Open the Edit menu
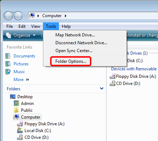The width and height of the screenshot is (158, 141). pos(22,26)
